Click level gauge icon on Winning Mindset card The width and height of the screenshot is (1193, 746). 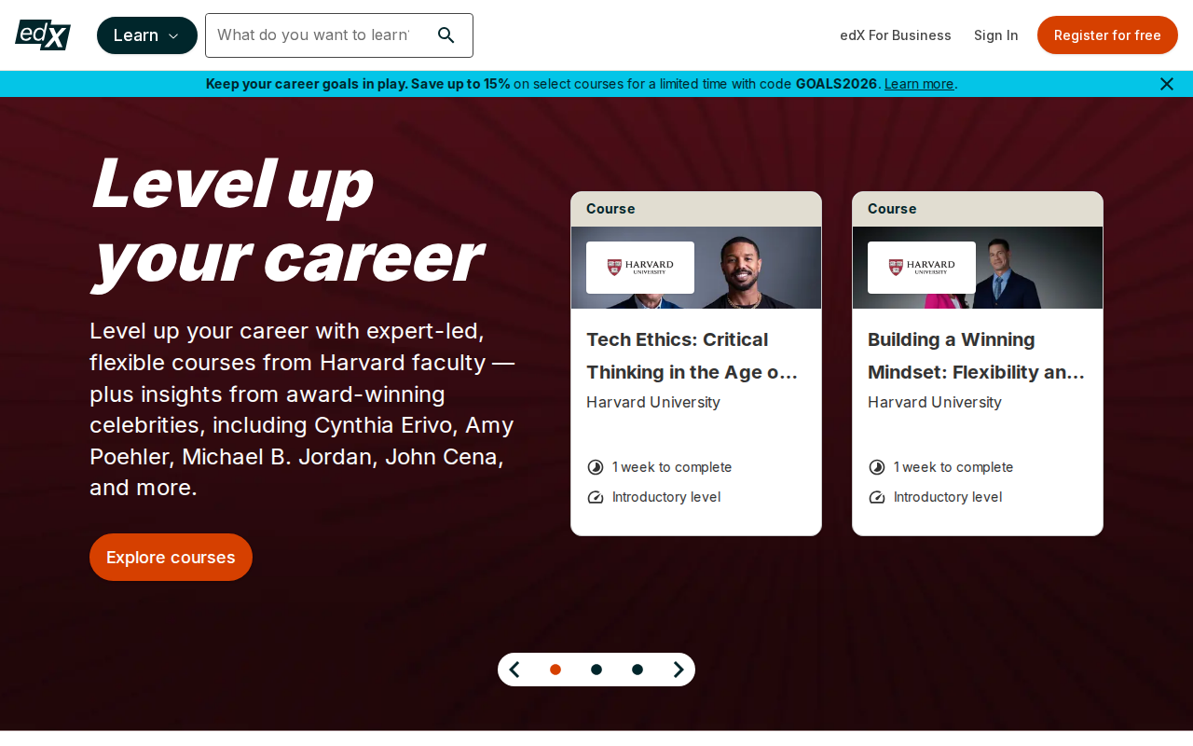(x=877, y=497)
